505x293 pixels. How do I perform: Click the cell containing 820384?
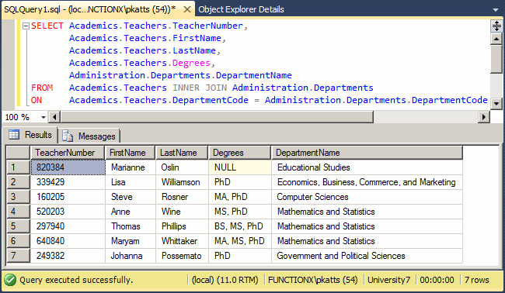[68, 167]
